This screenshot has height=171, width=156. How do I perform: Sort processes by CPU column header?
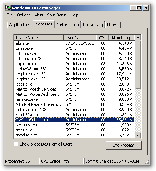(103, 38)
